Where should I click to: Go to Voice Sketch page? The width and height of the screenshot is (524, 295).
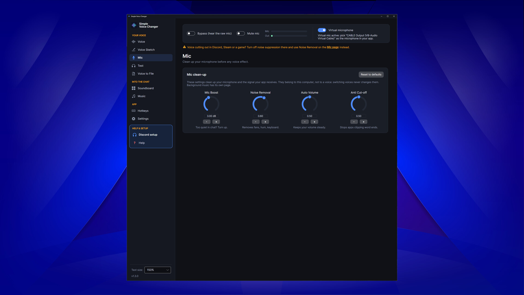151,50
